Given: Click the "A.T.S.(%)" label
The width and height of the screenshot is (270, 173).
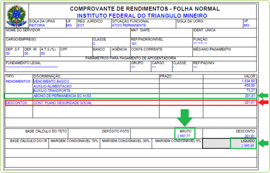Looking at the screenshot, I should click(x=48, y=49).
